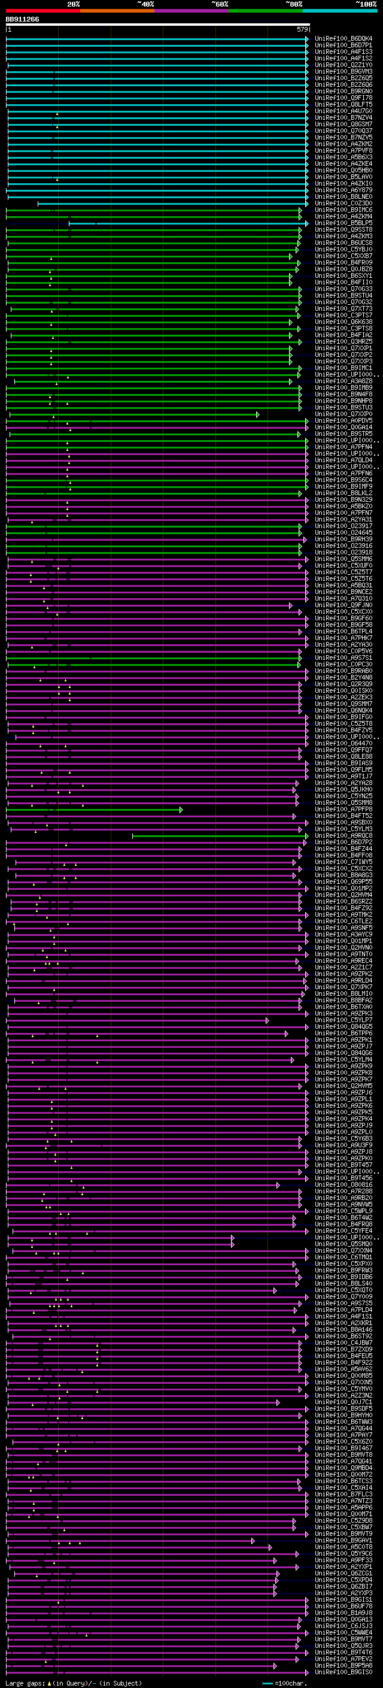Click hit label UniRef100_Q5SMM6

(344, 559)
